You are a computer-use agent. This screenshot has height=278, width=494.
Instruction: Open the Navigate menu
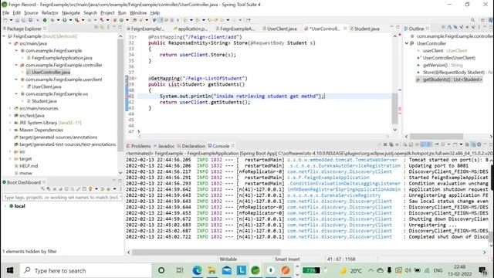click(x=71, y=13)
